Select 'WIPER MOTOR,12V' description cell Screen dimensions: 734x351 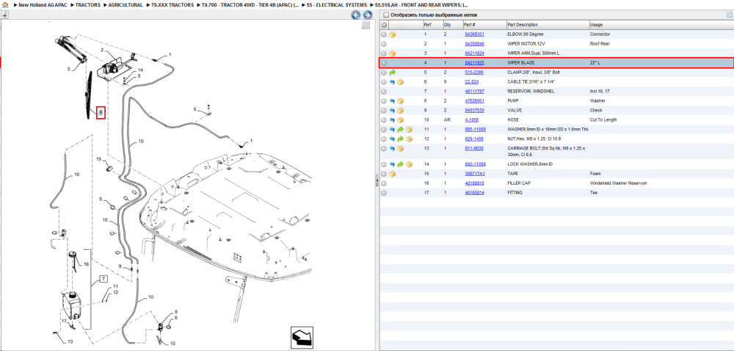[526, 44]
